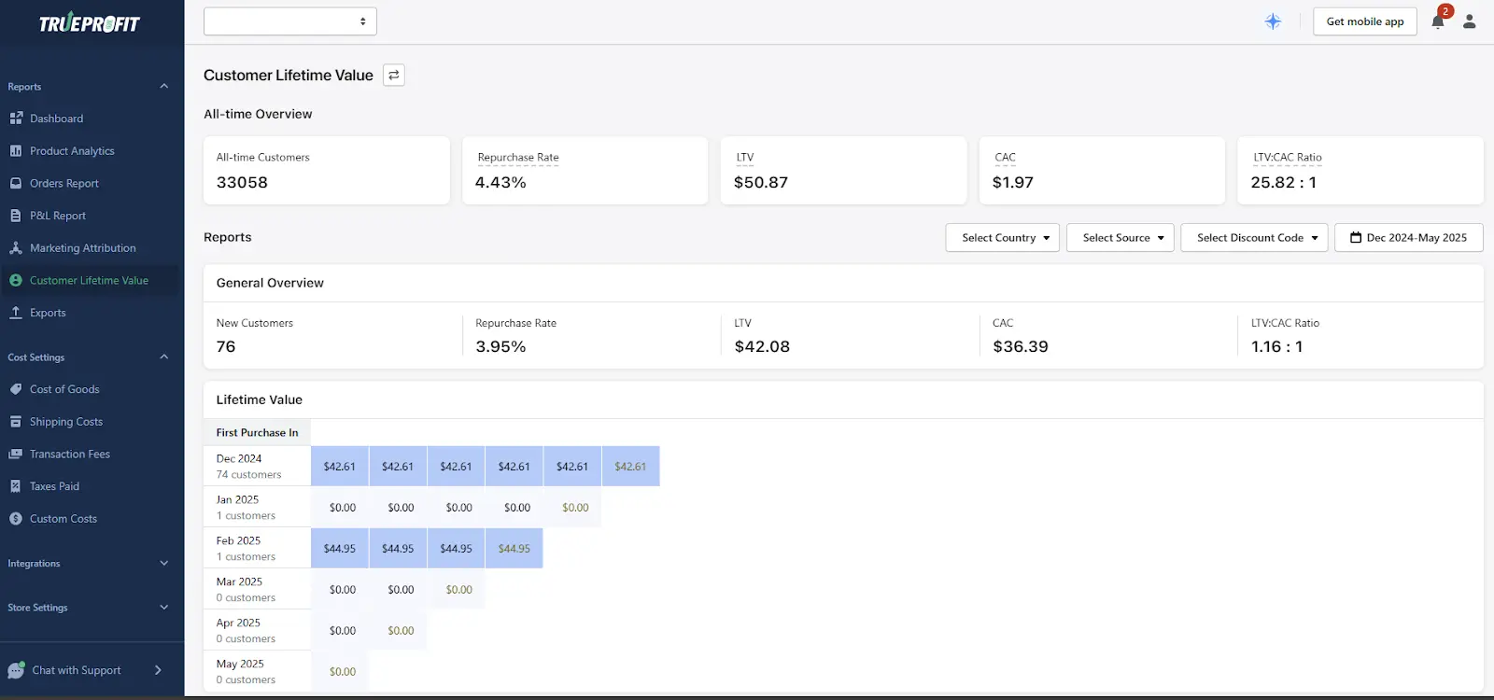The width and height of the screenshot is (1494, 700).
Task: Expand the Integrations section
Action: 164,564
